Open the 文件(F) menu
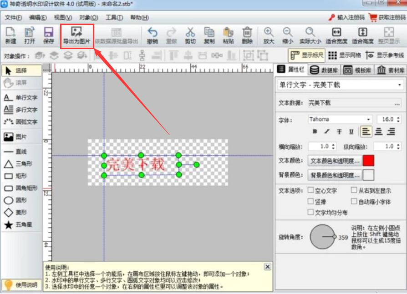The height and width of the screenshot is (294, 407). point(13,18)
